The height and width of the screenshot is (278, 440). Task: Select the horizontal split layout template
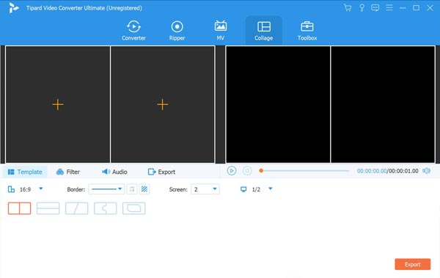coord(48,208)
